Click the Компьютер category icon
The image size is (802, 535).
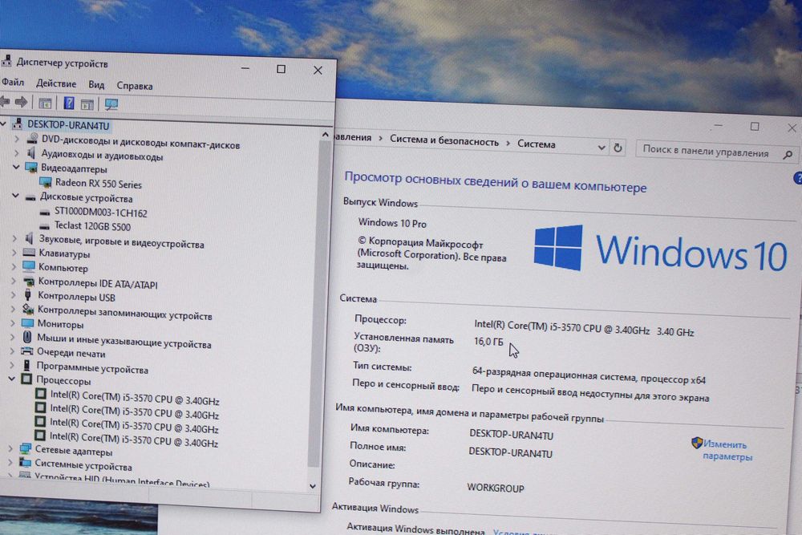(x=29, y=266)
